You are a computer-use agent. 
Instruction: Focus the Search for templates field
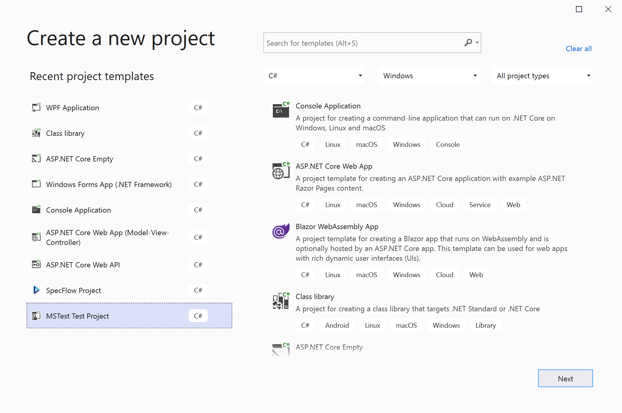pyautogui.click(x=363, y=43)
